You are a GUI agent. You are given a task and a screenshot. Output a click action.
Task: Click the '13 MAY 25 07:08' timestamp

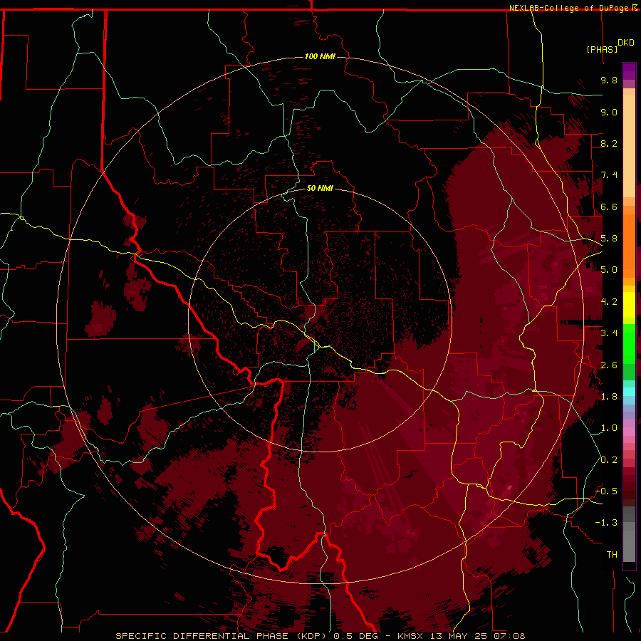click(x=477, y=636)
